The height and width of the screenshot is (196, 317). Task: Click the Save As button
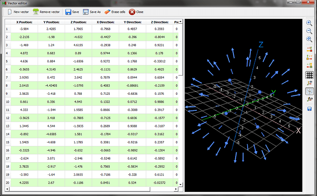click(x=92, y=12)
